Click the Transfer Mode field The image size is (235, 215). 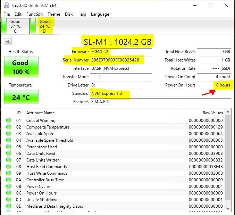(121, 77)
